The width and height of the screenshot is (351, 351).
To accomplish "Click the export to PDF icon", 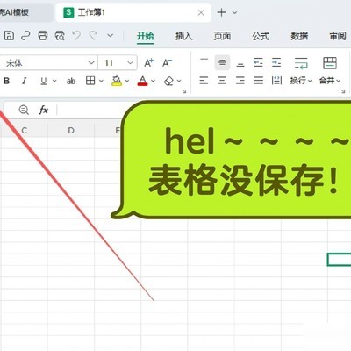I will click(25, 36).
